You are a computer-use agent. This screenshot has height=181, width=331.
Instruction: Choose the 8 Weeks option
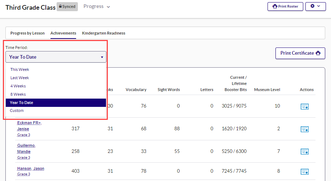18,94
